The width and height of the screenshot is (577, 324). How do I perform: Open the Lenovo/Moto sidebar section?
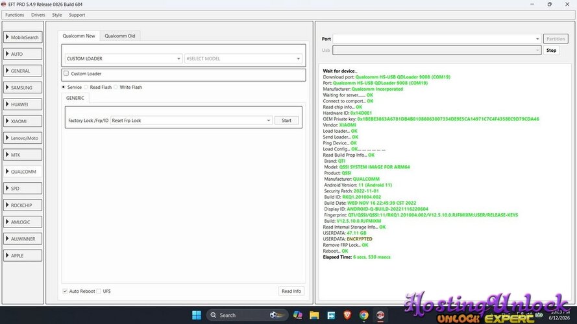(x=23, y=138)
